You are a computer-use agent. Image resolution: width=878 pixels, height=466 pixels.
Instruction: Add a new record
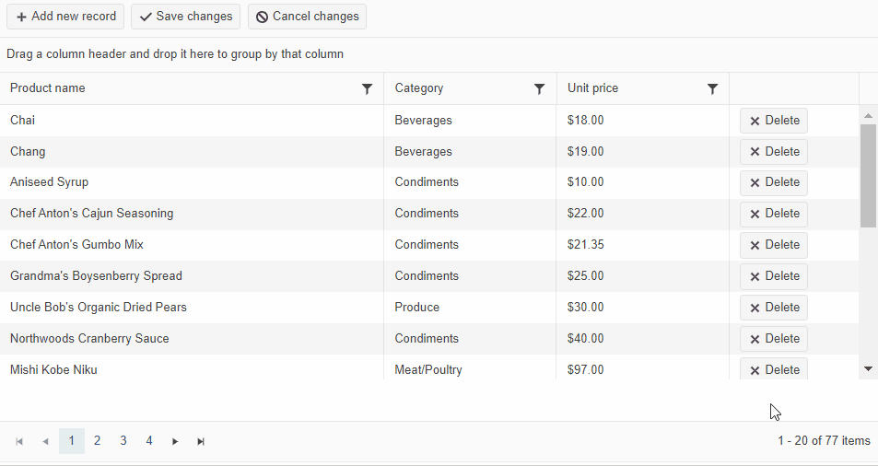(x=65, y=17)
